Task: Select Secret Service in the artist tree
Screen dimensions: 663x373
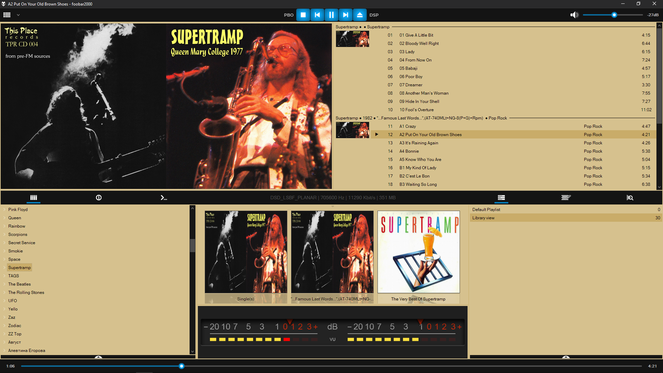Action: point(21,243)
